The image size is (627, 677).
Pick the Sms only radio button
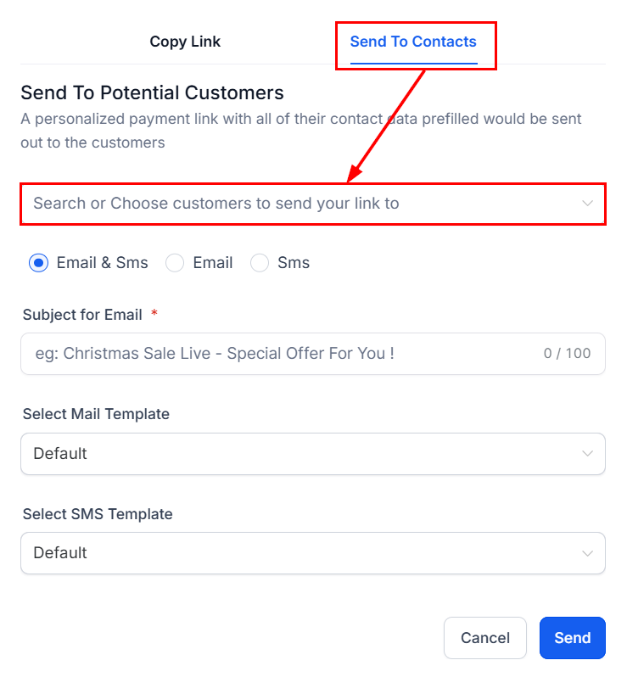tap(260, 263)
